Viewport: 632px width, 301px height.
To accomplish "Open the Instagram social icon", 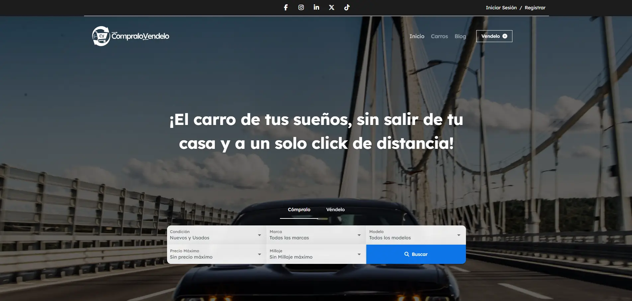I will (x=301, y=7).
